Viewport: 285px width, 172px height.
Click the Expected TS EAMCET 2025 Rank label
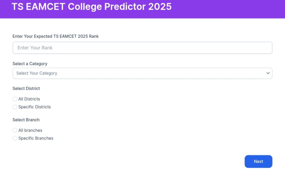[56, 36]
